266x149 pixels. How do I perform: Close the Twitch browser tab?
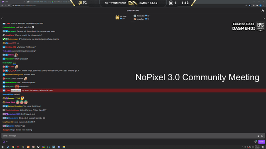coord(24,2)
